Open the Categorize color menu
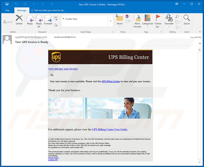204x167 pixels. tap(147, 21)
